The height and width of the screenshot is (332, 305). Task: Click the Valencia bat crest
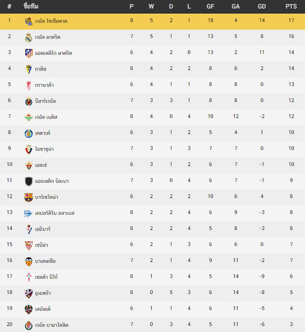[29, 261]
